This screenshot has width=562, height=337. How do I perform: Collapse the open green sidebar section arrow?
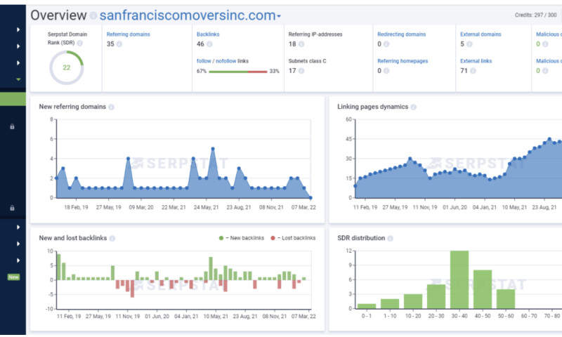pyautogui.click(x=18, y=79)
